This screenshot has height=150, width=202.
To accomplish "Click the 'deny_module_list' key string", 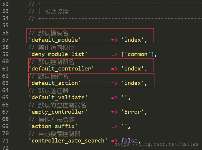I will tap(58, 54).
